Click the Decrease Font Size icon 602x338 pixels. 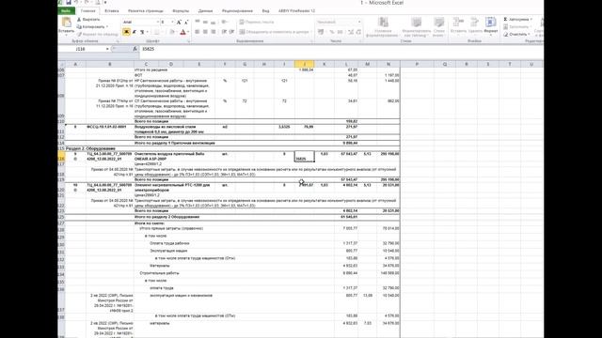[186, 23]
